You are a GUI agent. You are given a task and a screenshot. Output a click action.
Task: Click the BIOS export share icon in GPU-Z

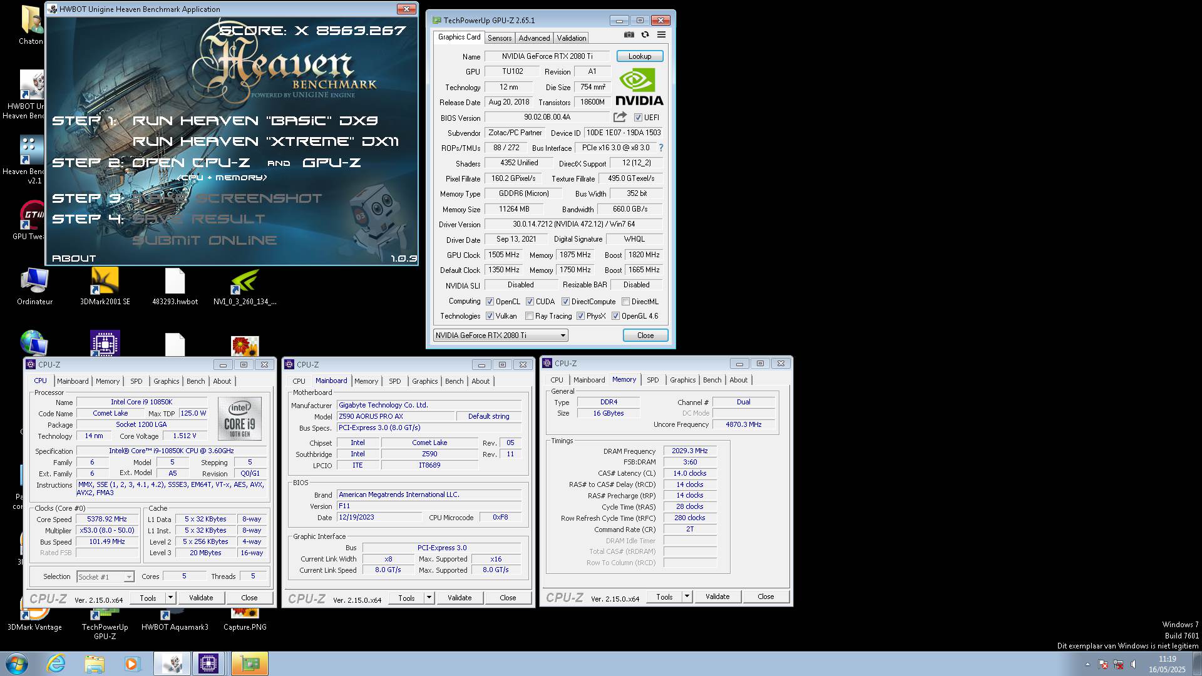pos(620,117)
